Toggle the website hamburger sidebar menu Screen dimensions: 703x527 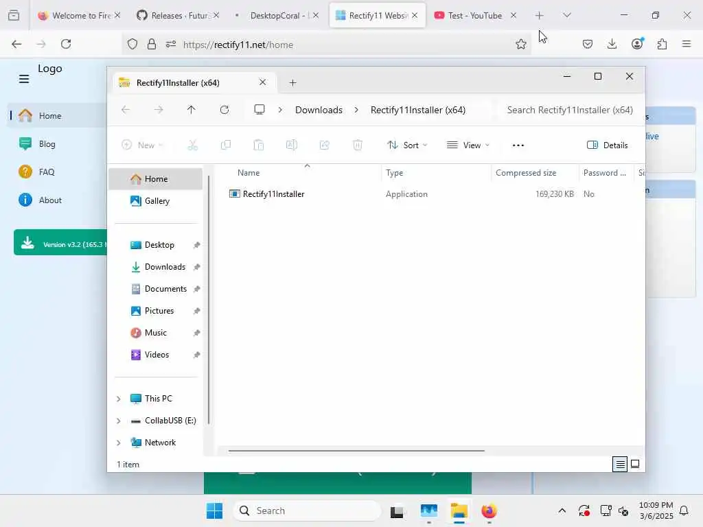pos(24,80)
